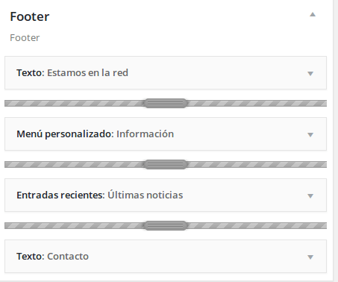
Task: Open the Texto: Contacto widget
Action: 166,257
